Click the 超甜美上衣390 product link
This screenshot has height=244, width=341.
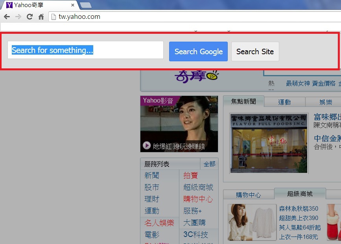pos(299,218)
